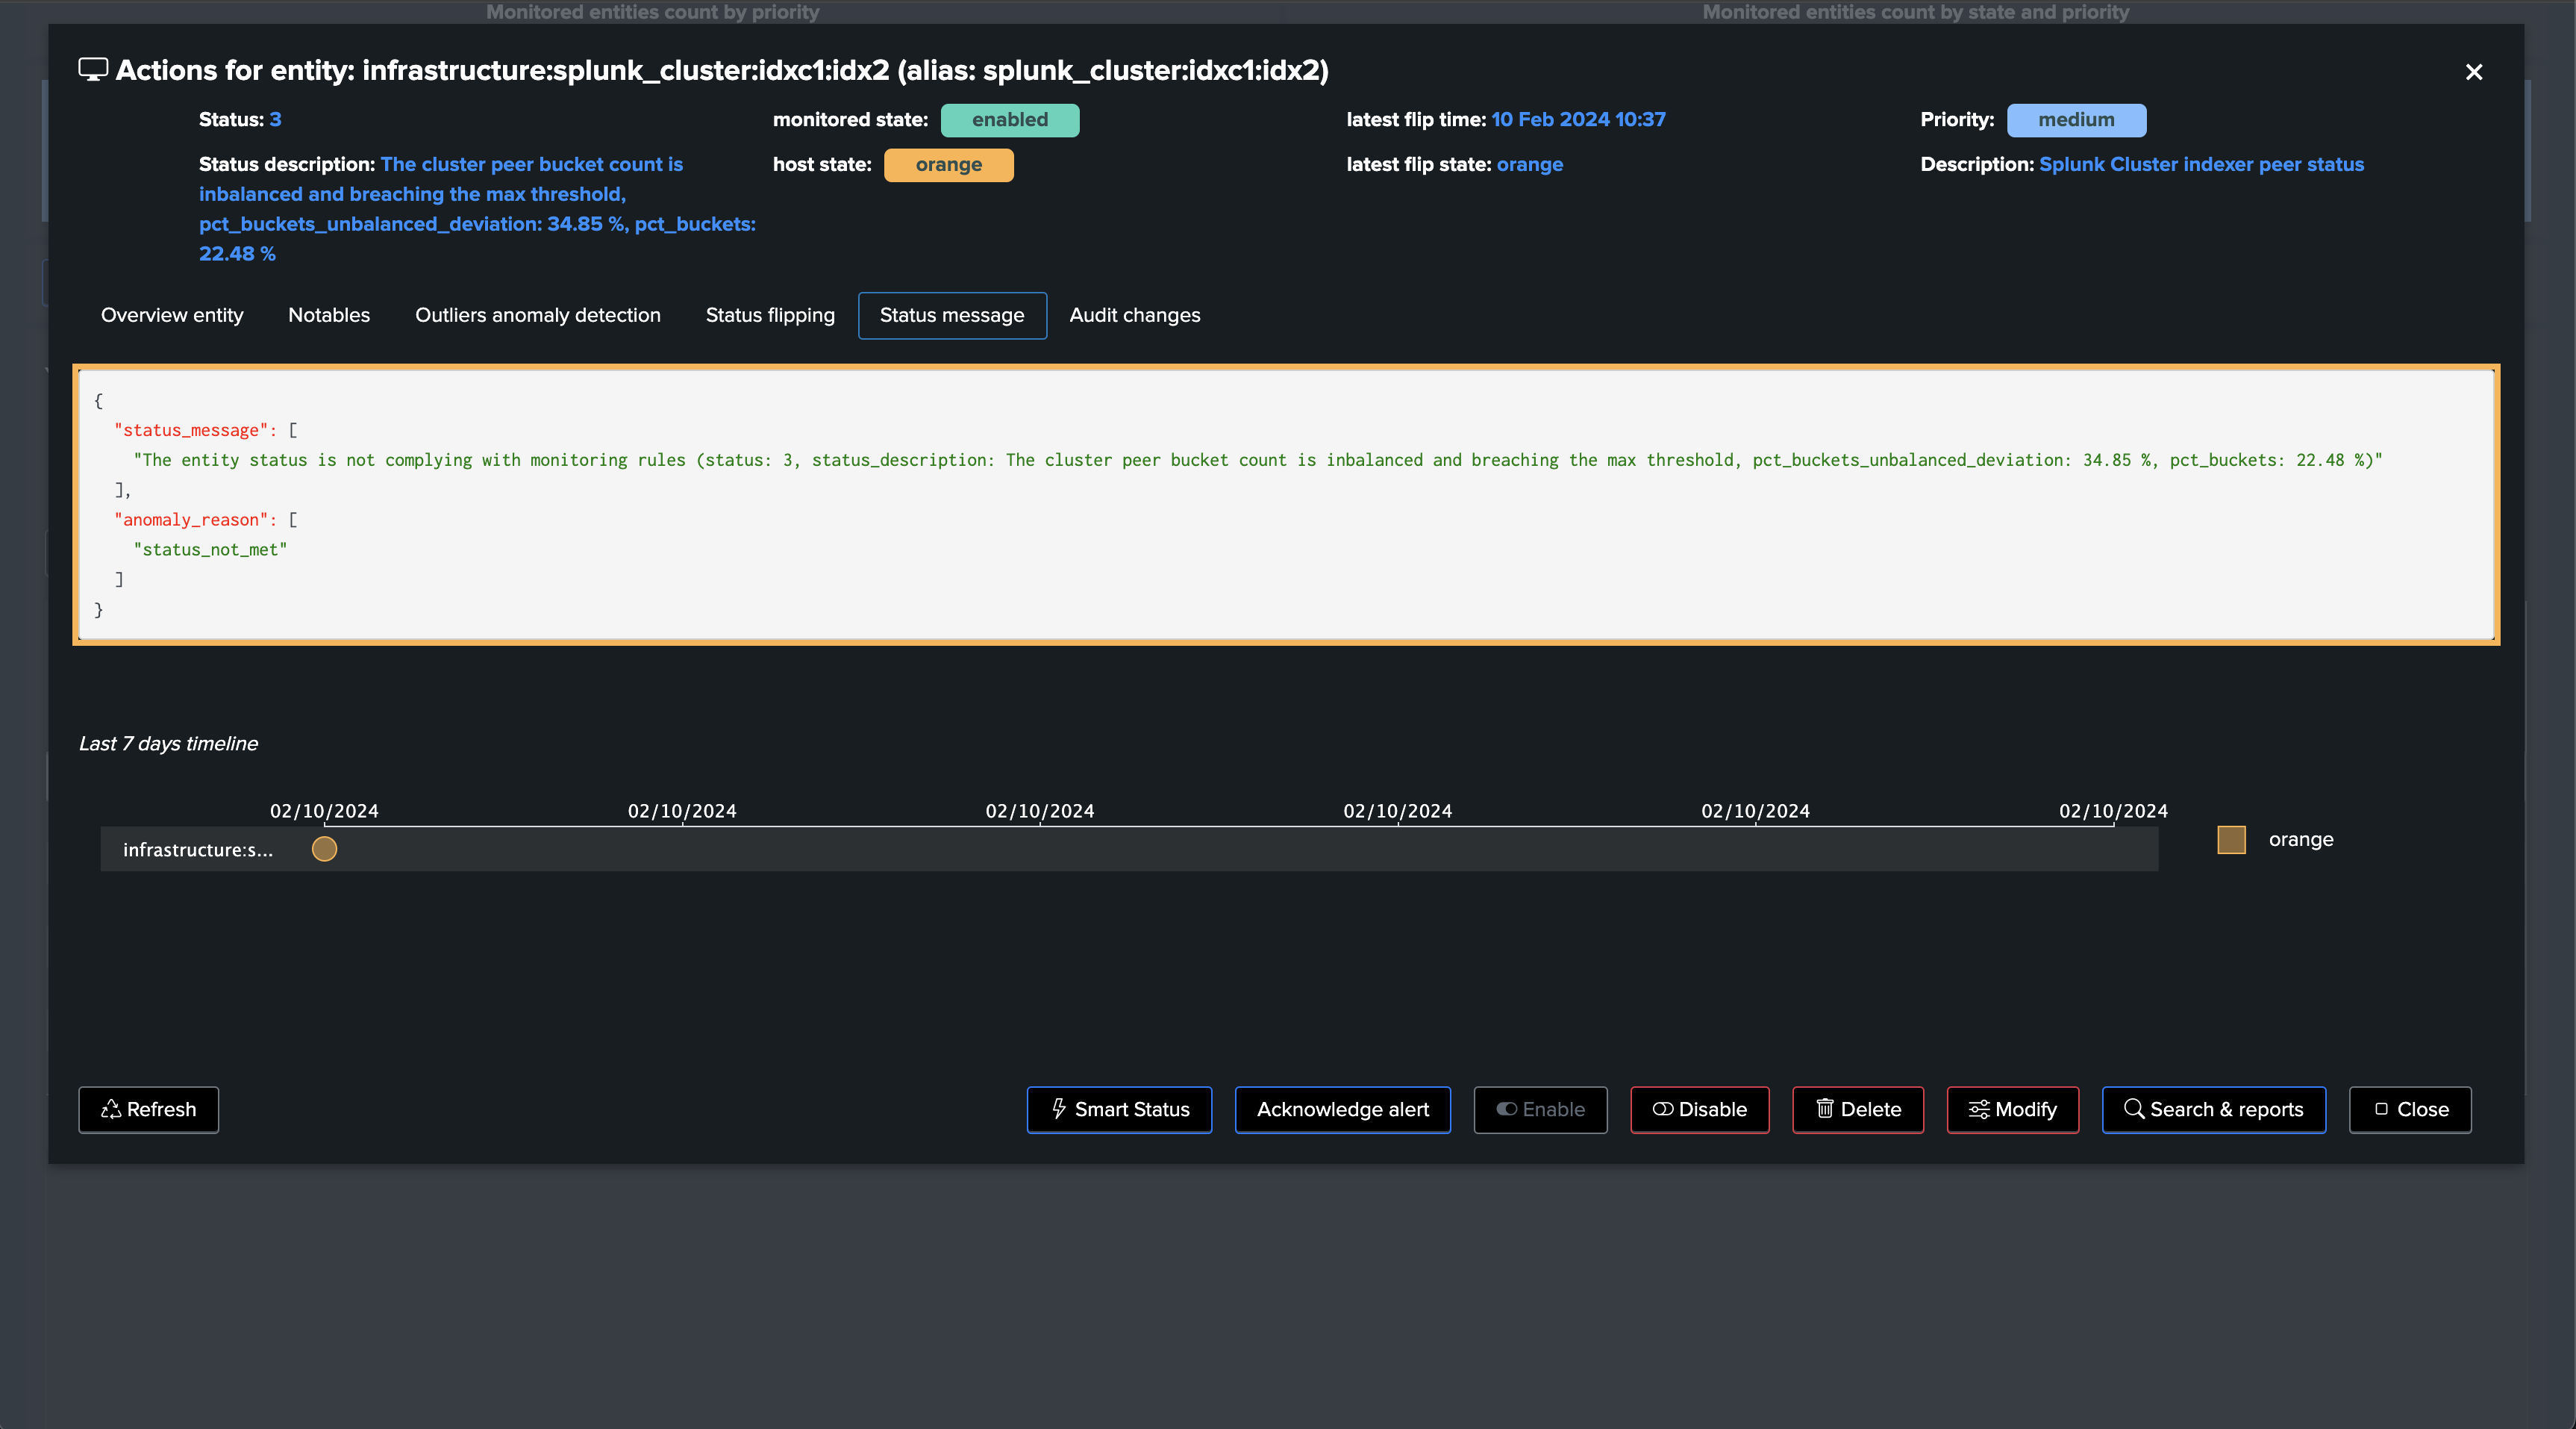The image size is (2576, 1429).
Task: Click the Close button in the bottom row
Action: click(x=2409, y=1109)
